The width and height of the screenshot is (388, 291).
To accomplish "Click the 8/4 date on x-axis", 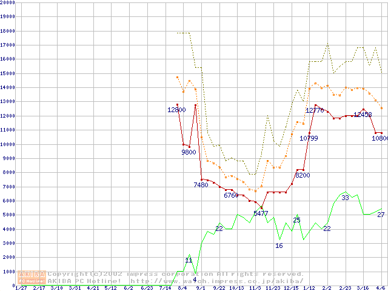I will (x=182, y=288).
